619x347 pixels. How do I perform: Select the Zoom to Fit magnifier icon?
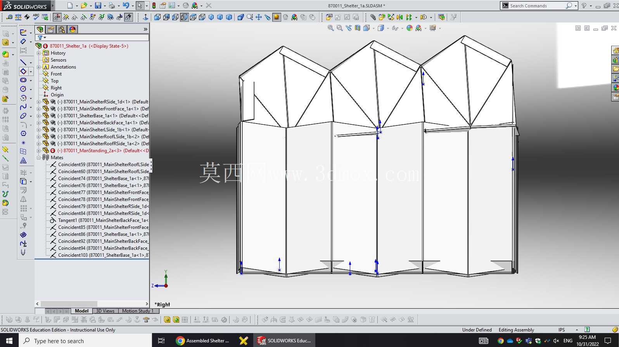[x=330, y=28]
